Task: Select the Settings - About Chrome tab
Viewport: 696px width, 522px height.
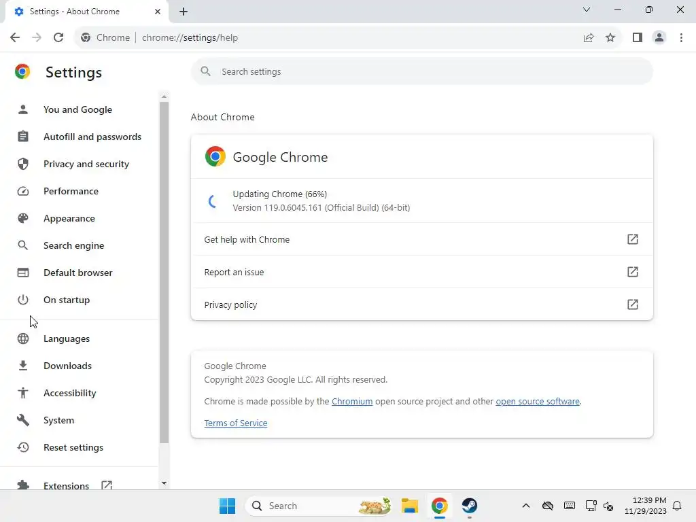Action: click(x=87, y=12)
